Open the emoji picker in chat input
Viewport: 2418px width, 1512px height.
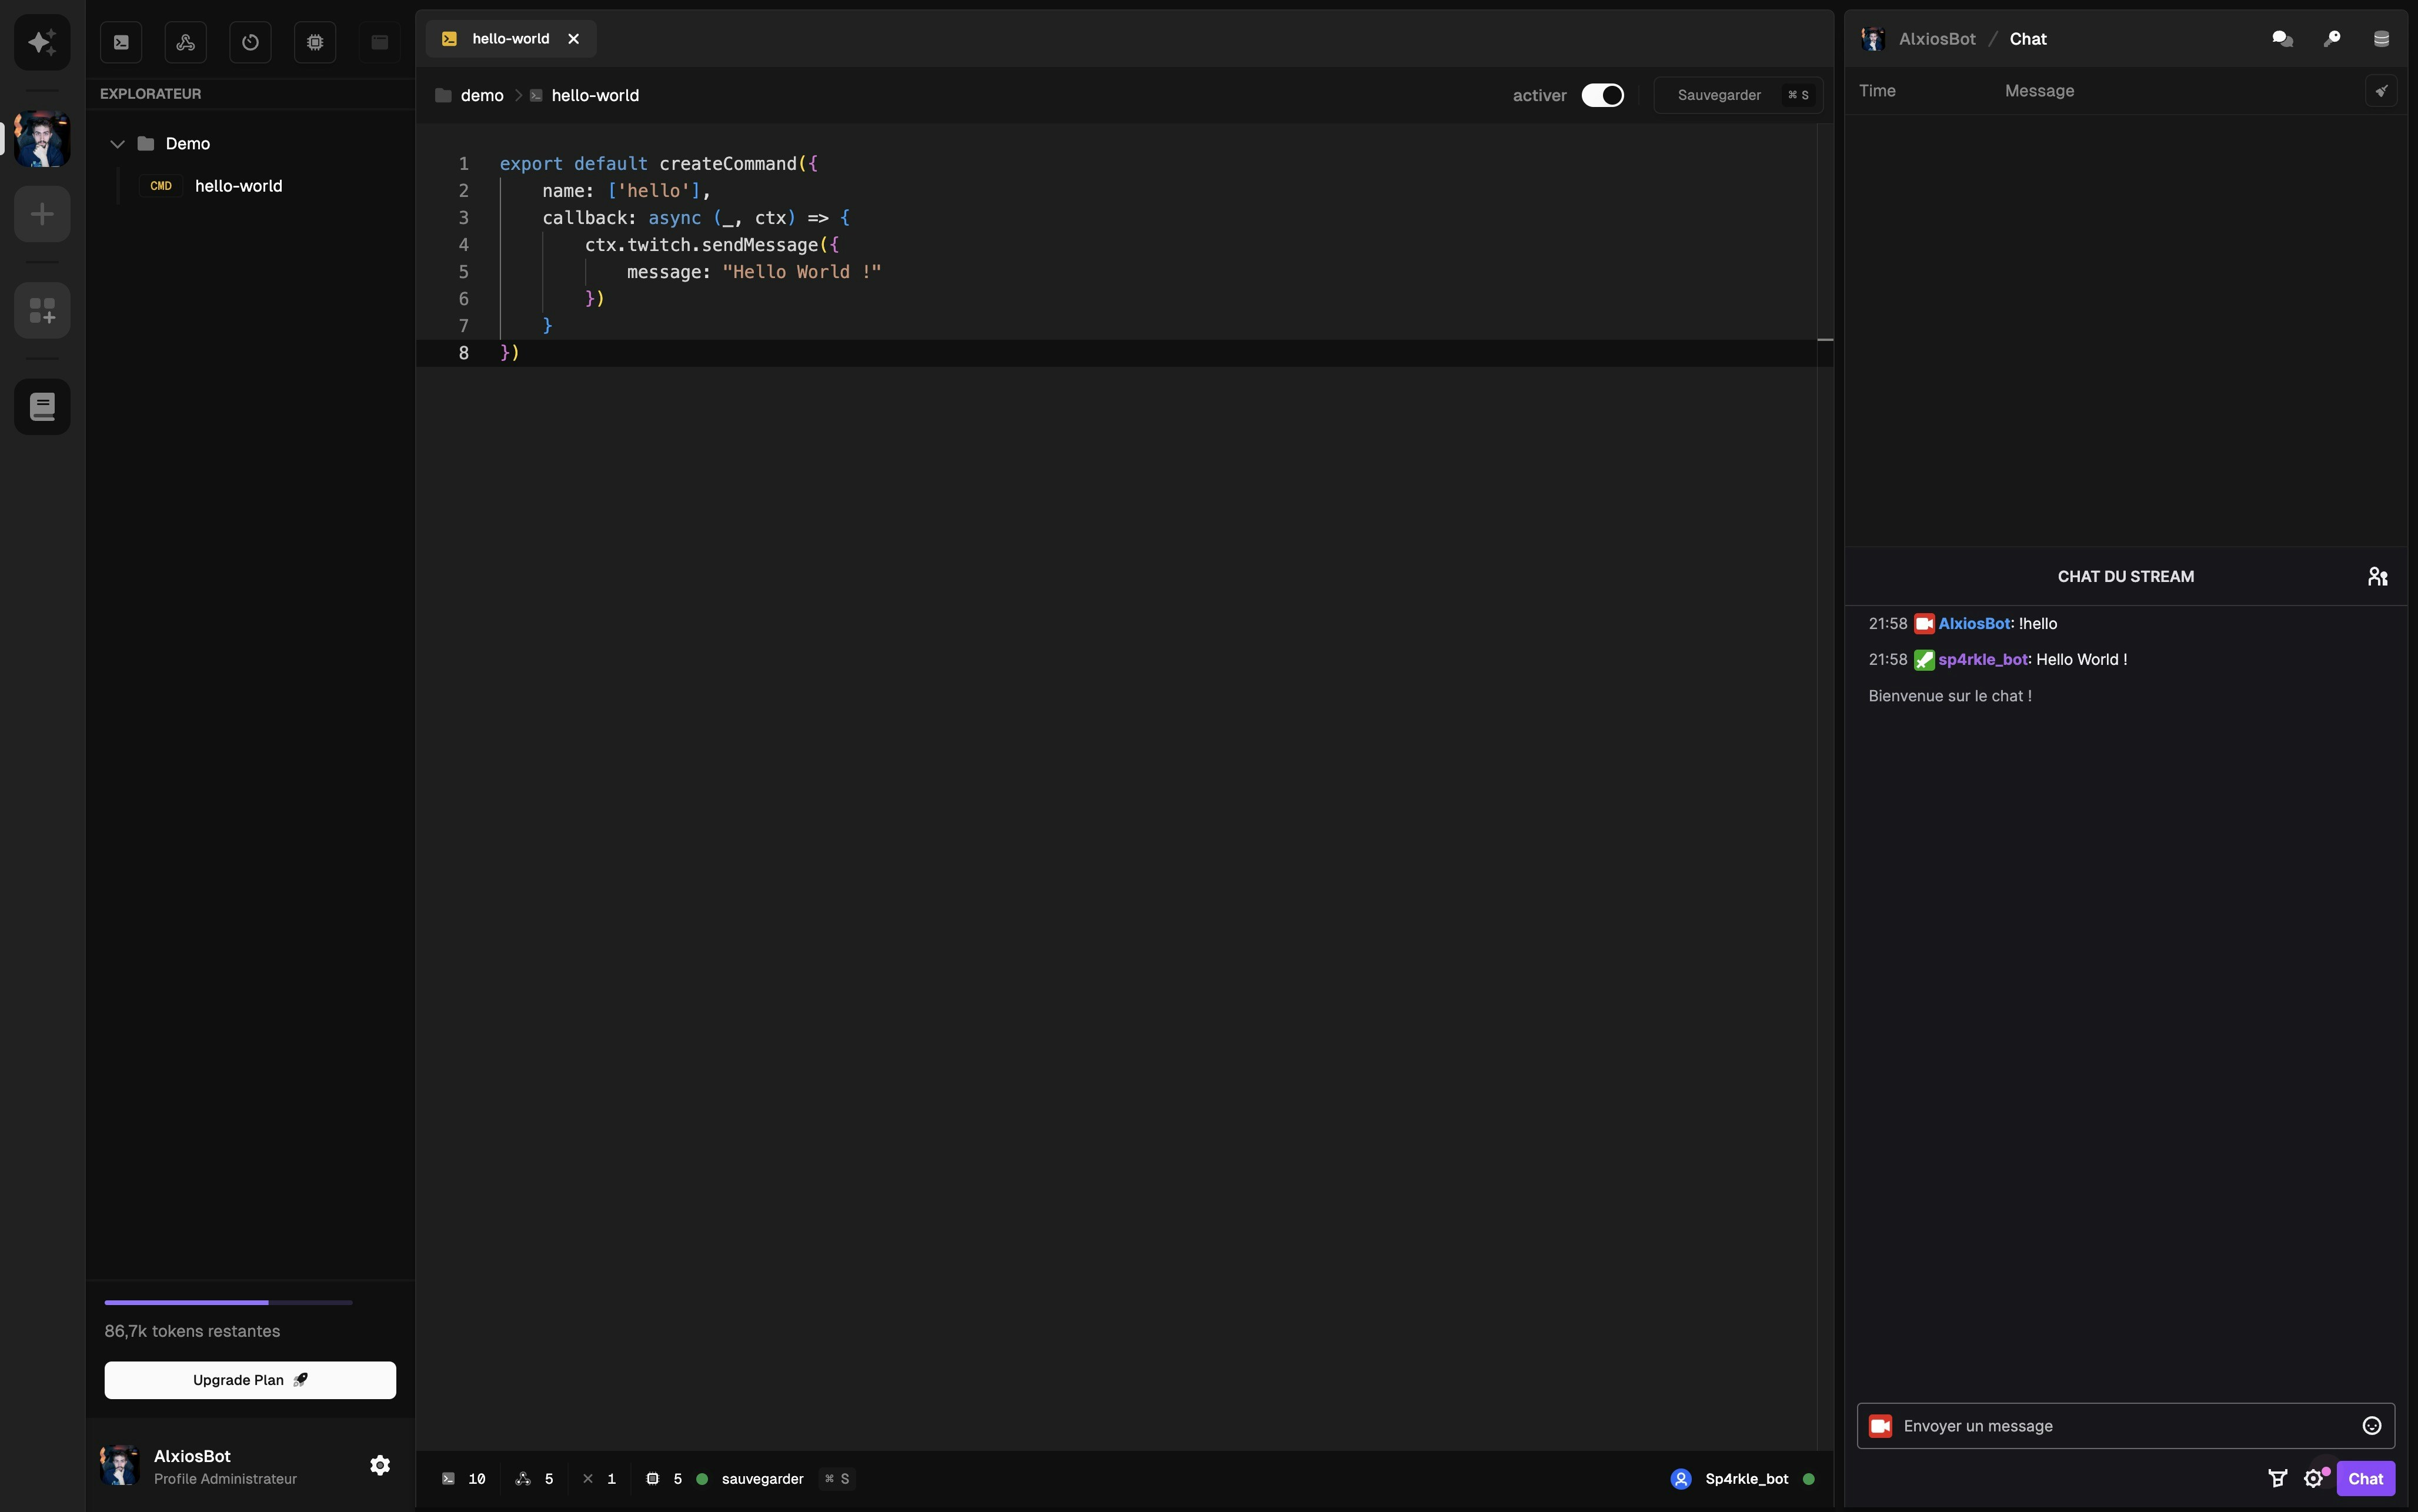(x=2371, y=1426)
